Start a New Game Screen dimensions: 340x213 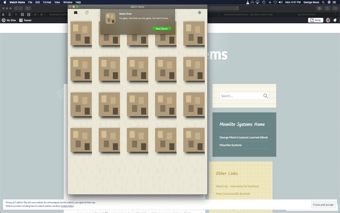[x=161, y=29]
